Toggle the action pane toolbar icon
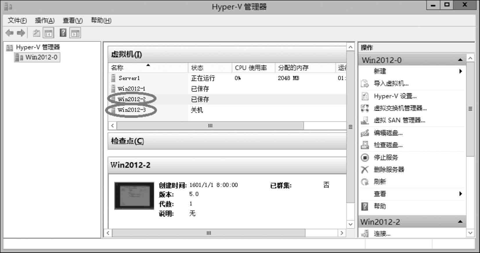The image size is (480, 253). 75,33
